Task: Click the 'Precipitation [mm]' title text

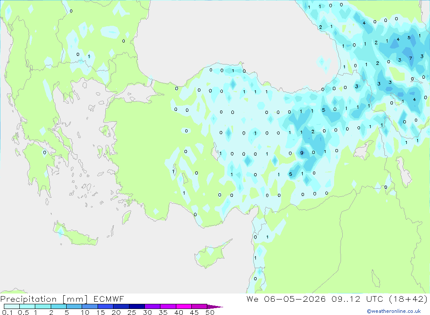Action: (x=44, y=299)
